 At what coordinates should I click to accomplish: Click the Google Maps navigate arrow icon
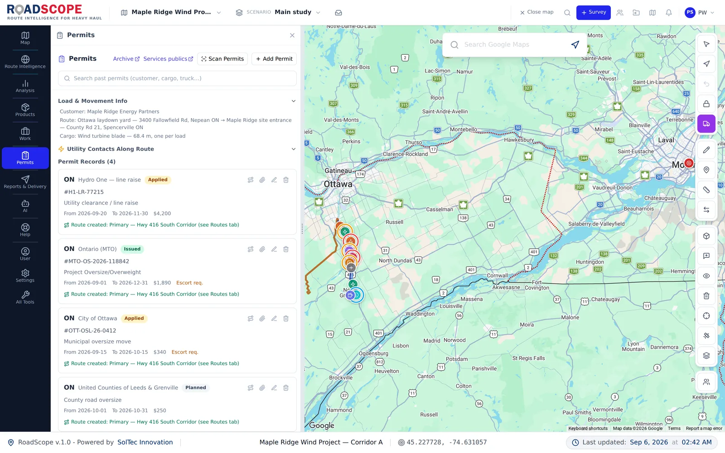coord(575,44)
